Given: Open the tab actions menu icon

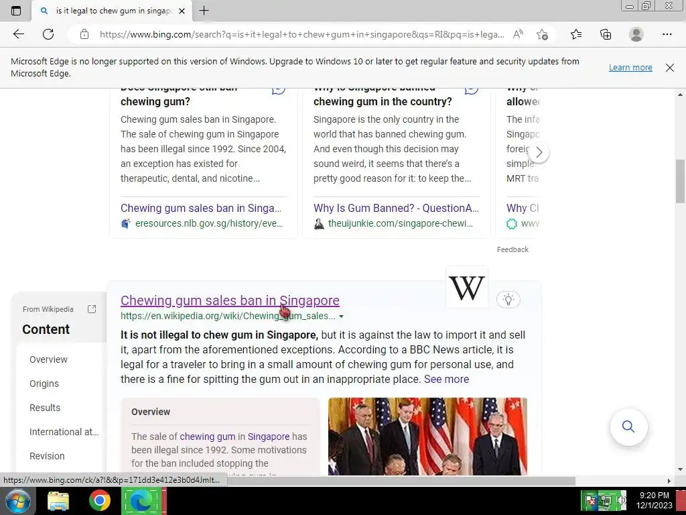Looking at the screenshot, I should pos(16,11).
